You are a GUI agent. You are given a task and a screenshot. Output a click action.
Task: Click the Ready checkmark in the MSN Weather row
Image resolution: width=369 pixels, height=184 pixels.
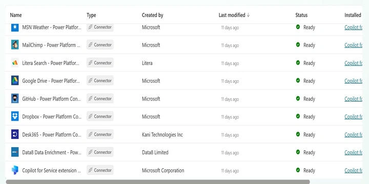pos(298,27)
